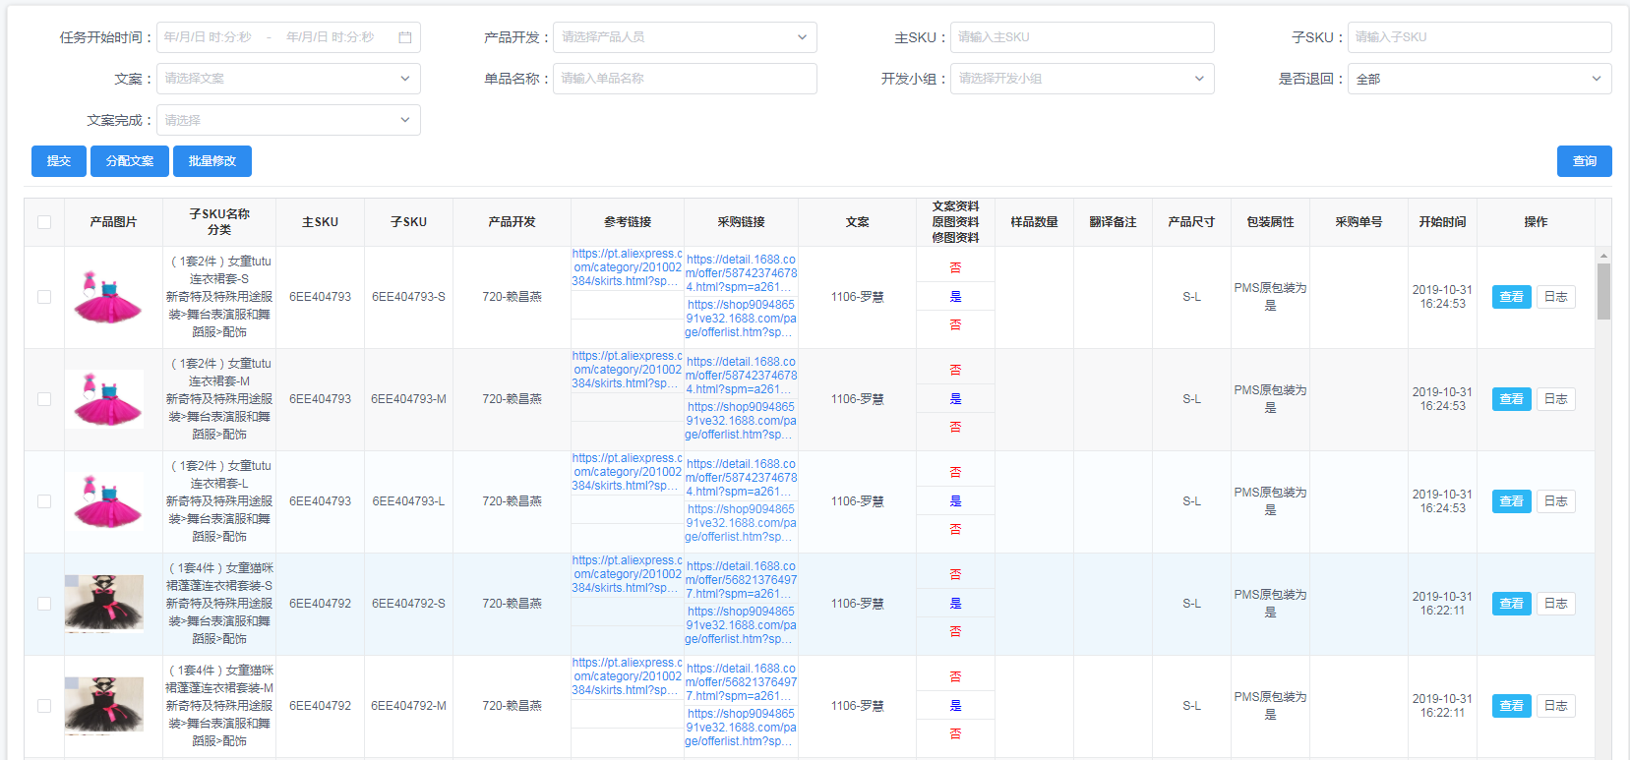Screen dimensions: 1630x760
Task: Open 日志 for row 6EE404793-L
Action: [1555, 501]
